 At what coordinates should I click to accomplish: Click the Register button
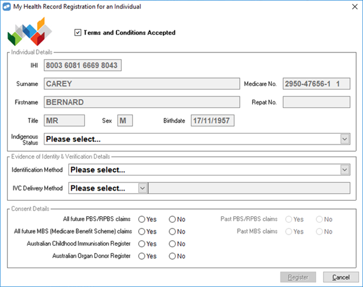click(298, 277)
